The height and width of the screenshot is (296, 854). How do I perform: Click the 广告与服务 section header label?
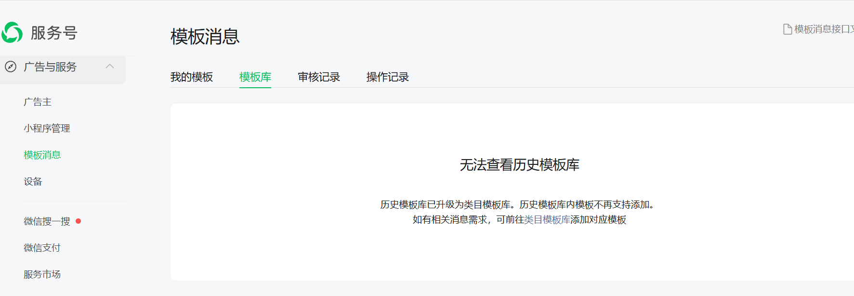point(50,67)
